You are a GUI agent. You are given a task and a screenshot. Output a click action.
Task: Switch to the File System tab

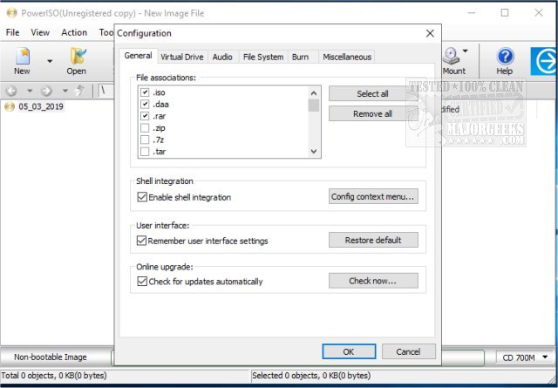point(263,57)
